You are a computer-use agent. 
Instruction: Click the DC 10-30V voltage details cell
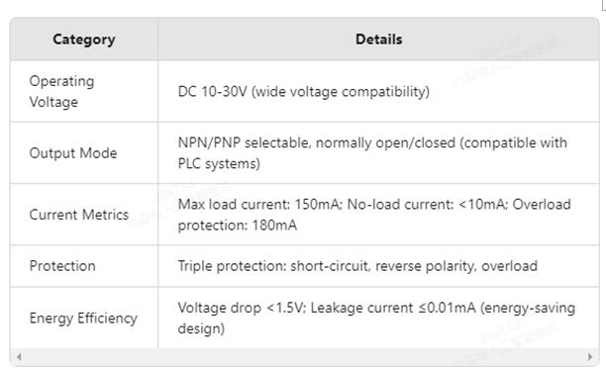pos(378,92)
